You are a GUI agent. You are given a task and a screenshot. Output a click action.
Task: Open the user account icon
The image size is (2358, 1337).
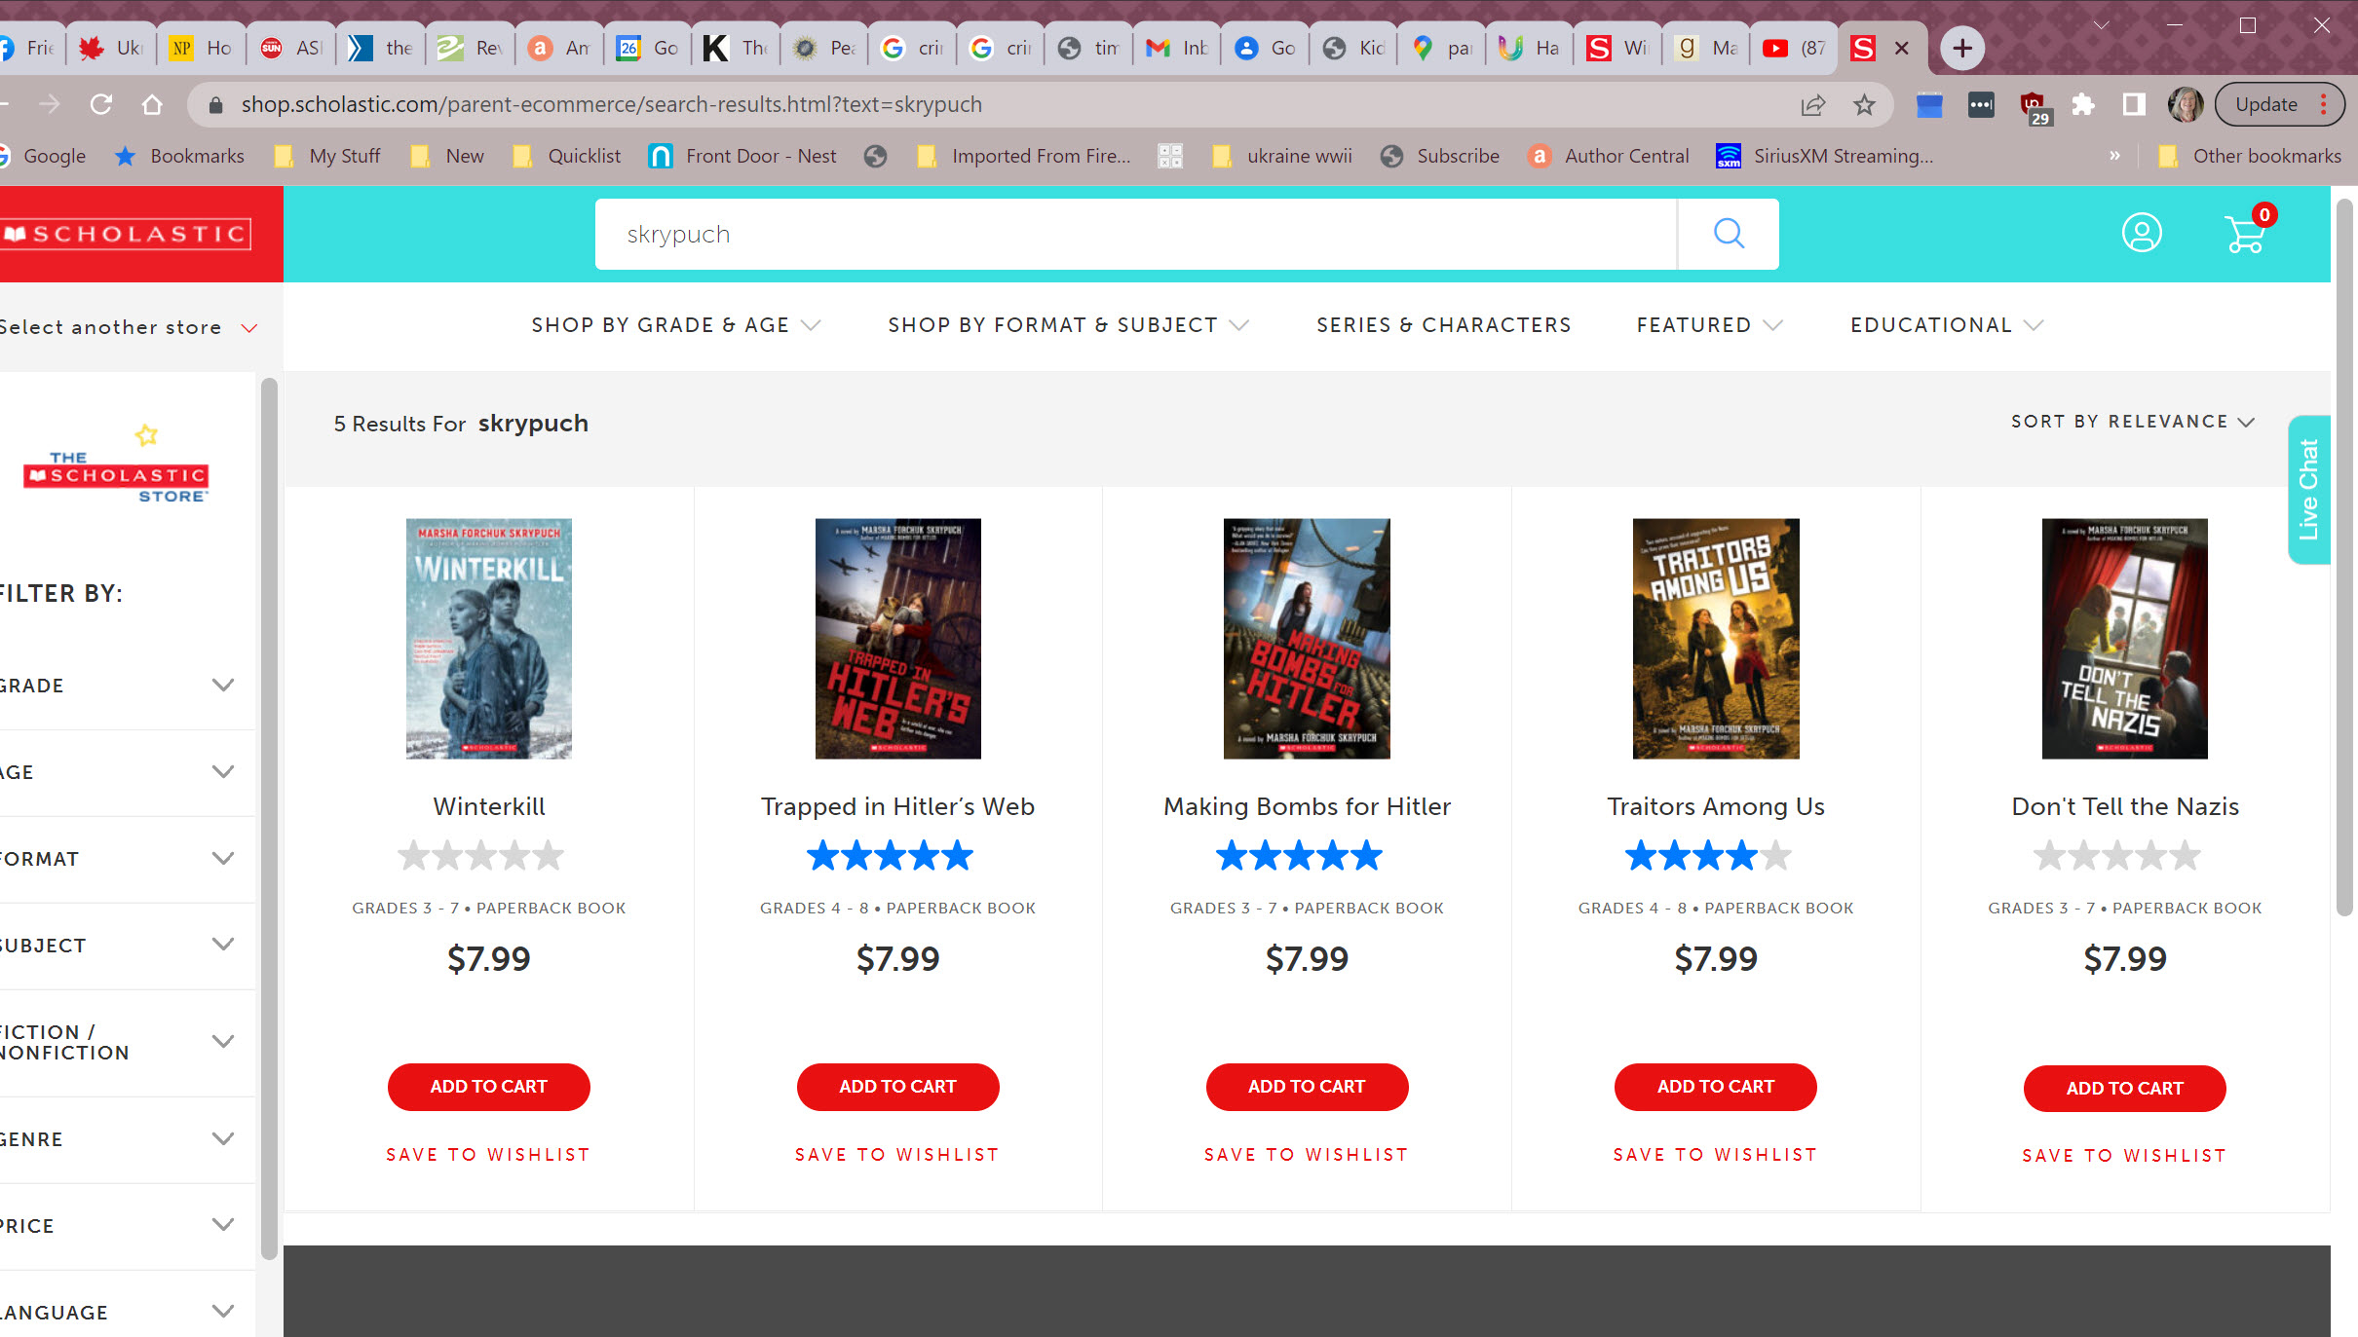click(2141, 234)
